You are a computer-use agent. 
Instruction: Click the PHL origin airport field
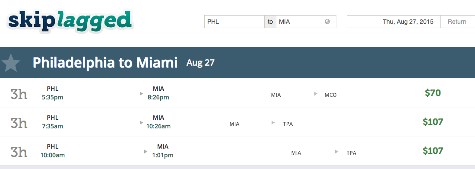click(234, 22)
